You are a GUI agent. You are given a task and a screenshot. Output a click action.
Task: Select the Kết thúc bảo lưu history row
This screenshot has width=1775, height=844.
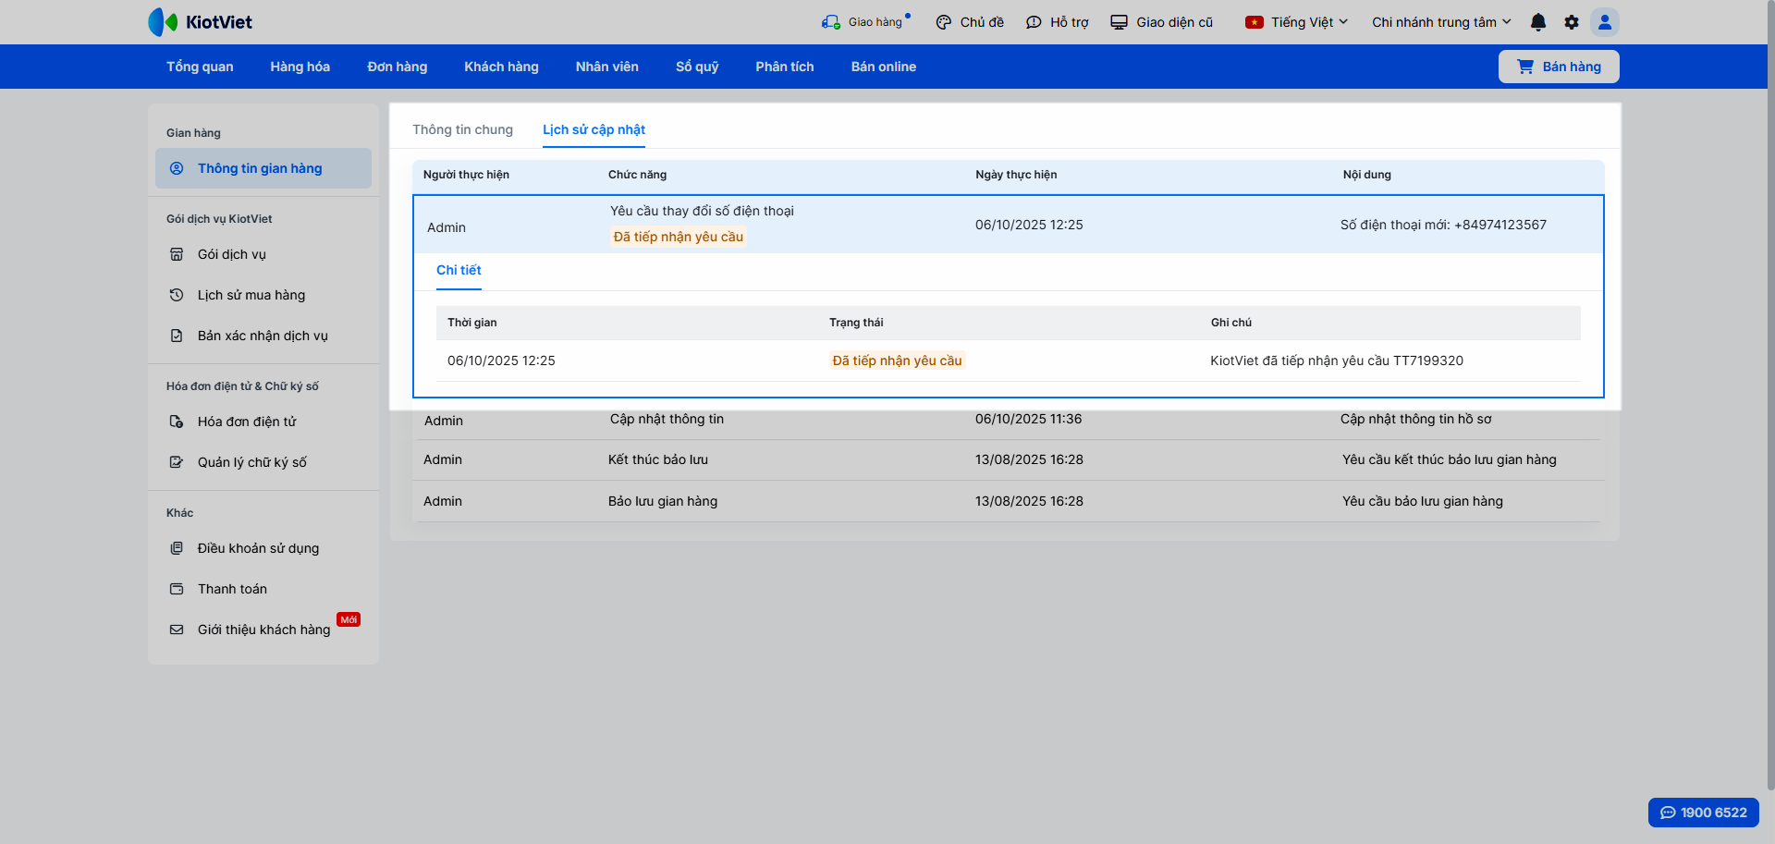(1008, 459)
